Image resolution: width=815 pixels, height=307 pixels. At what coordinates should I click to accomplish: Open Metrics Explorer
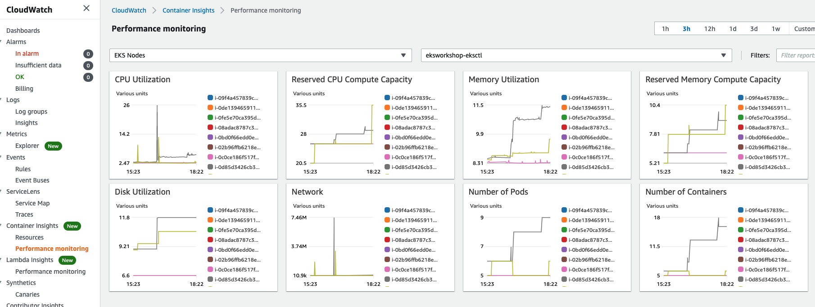pos(27,146)
